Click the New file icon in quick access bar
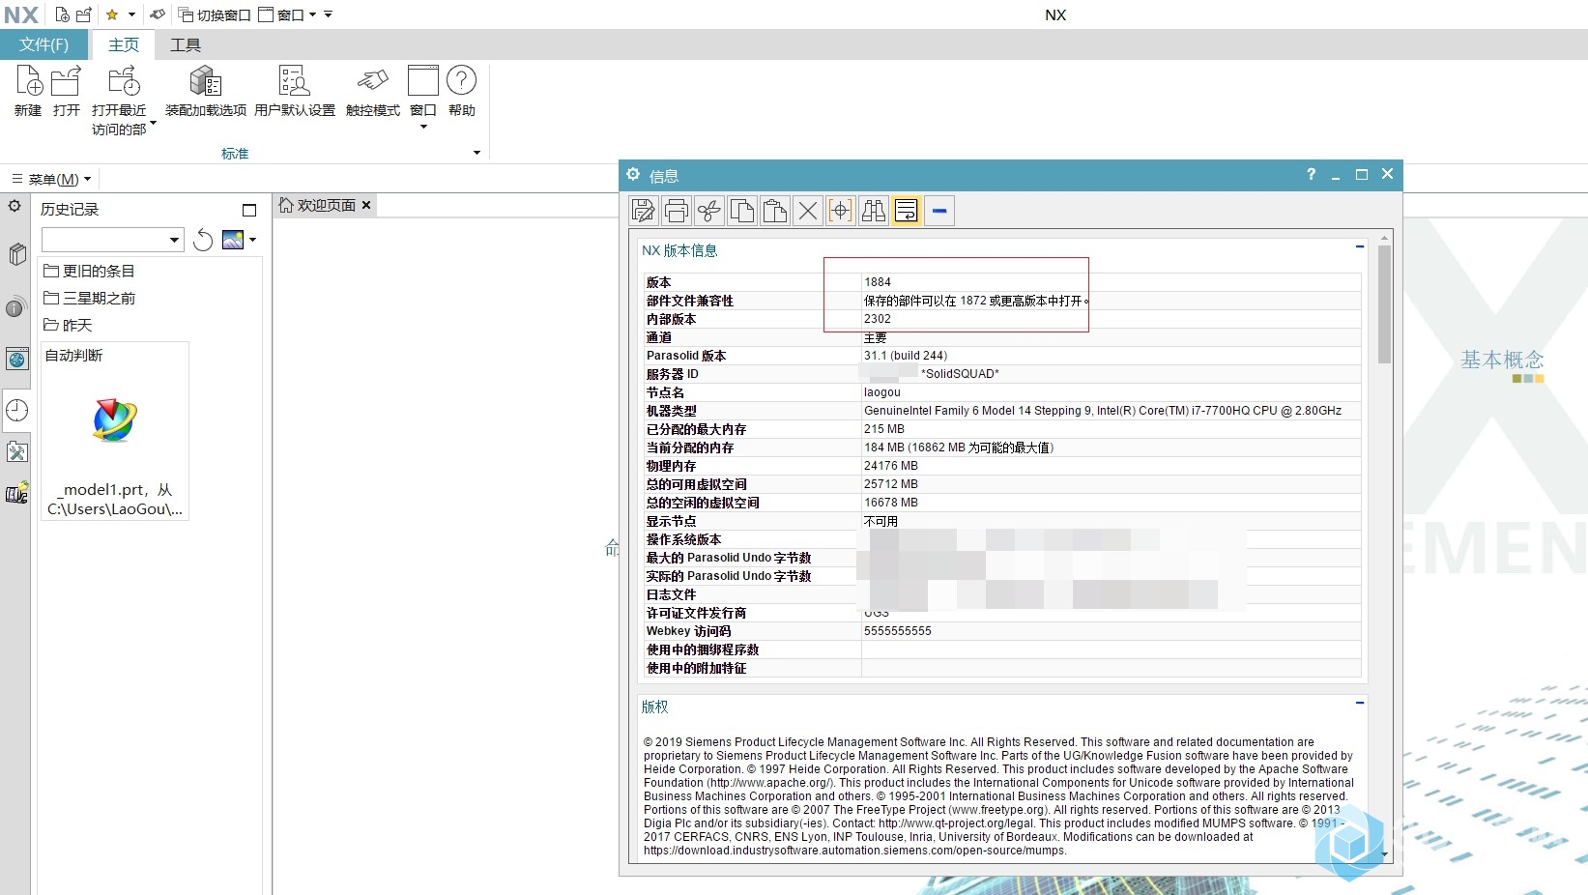 pyautogui.click(x=62, y=14)
